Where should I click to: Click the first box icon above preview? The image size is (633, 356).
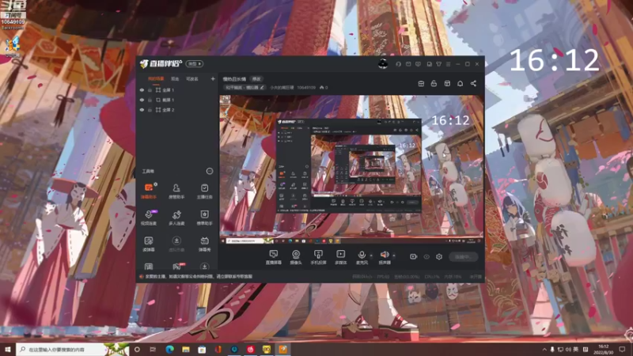coord(421,84)
